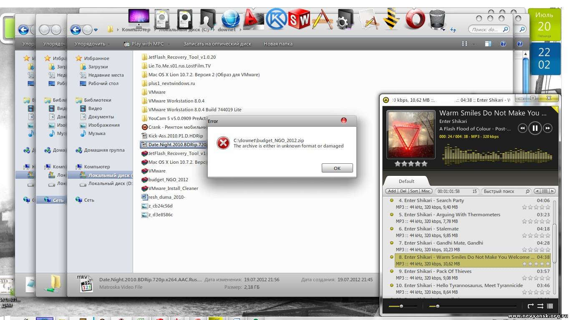Select Загрузки in the navigation pane
570x320 pixels.
(x=94, y=67)
